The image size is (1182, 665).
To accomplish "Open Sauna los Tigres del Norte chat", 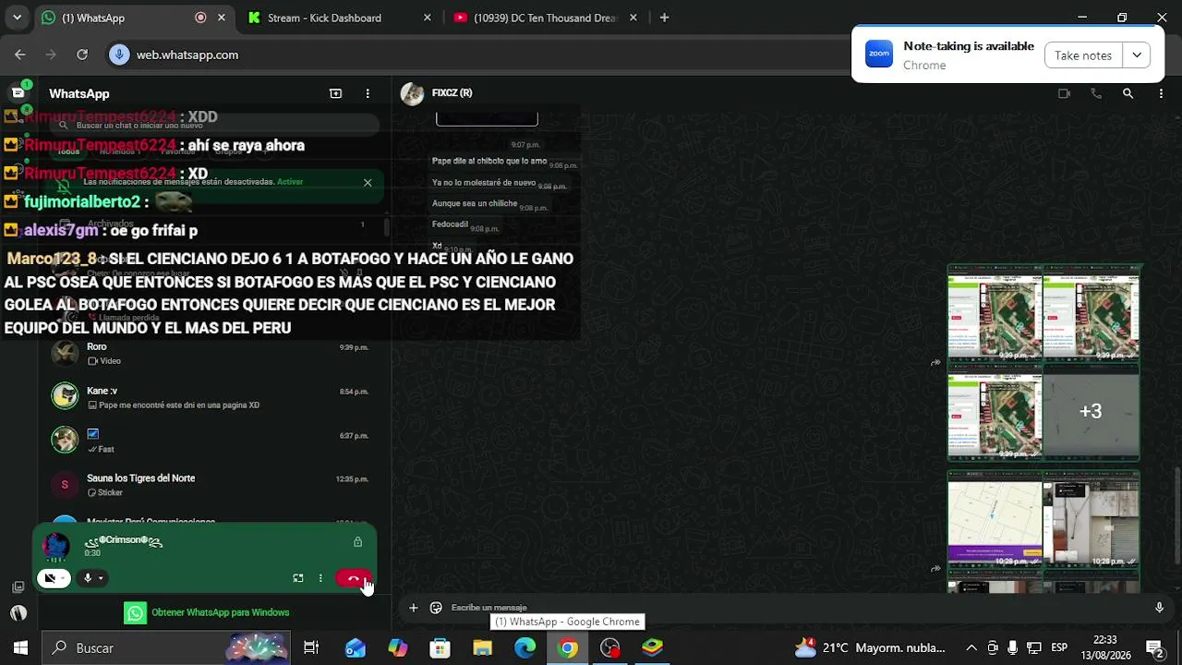I will [212, 485].
